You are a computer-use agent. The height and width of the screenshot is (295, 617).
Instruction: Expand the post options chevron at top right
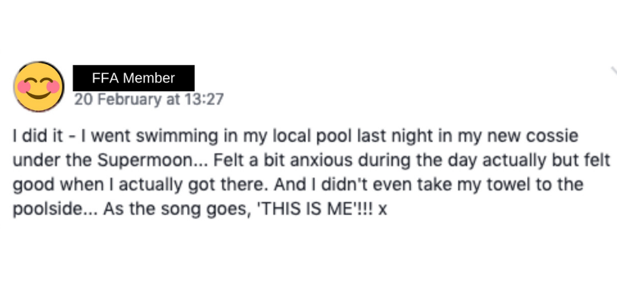point(614,71)
